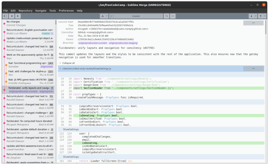The width and height of the screenshot is (269, 165).
Task: Click the origin/next branch label
Action: [x=47, y=67]
